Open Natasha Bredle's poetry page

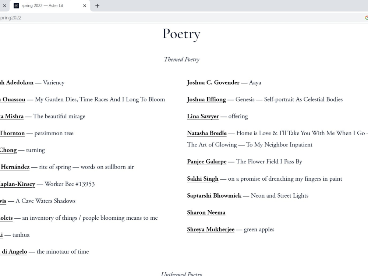pyautogui.click(x=206, y=133)
